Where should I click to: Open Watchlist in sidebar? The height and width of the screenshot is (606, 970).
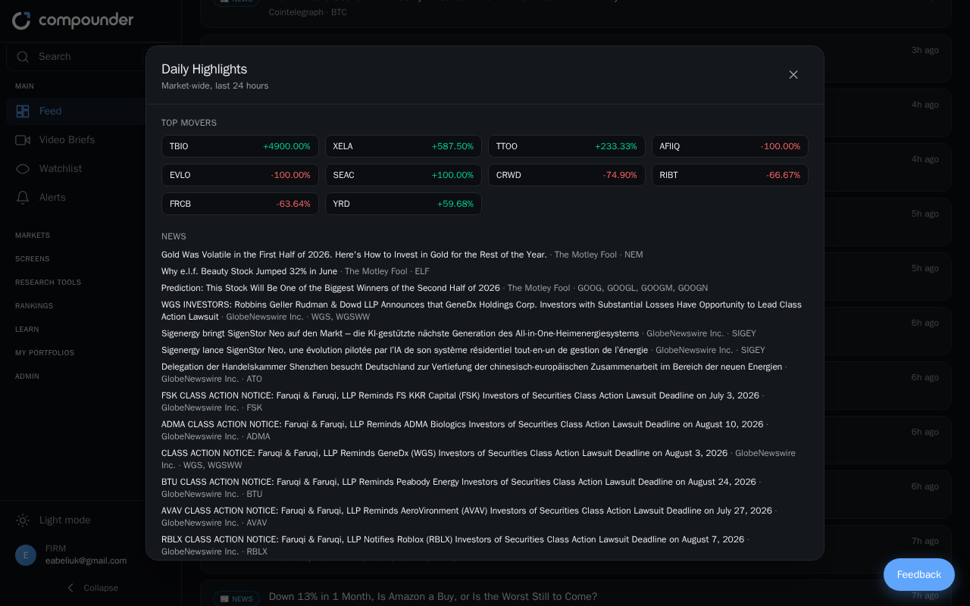(90, 169)
